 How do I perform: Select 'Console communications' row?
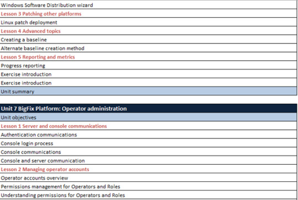tap(148, 152)
